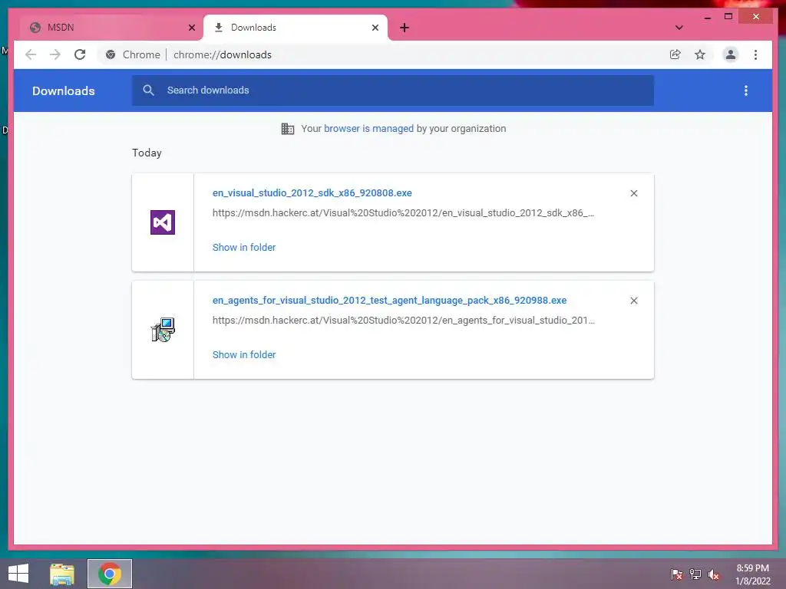
Task: Open Chrome's three-dot main menu
Action: coord(755,54)
